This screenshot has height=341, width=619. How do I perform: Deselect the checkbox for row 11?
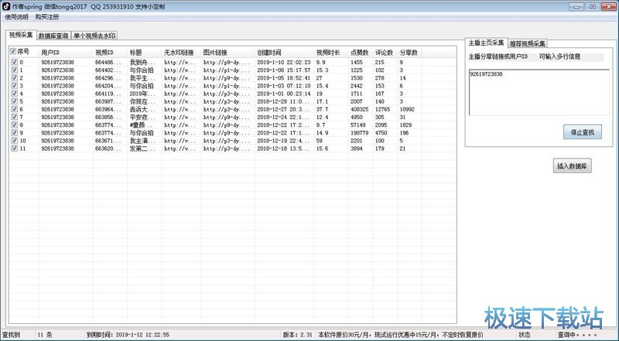click(x=14, y=148)
